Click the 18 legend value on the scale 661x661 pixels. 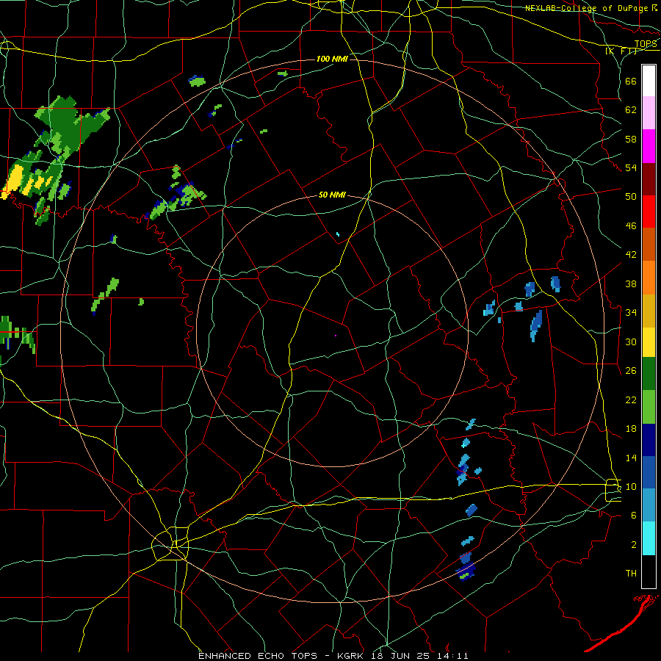click(x=631, y=429)
